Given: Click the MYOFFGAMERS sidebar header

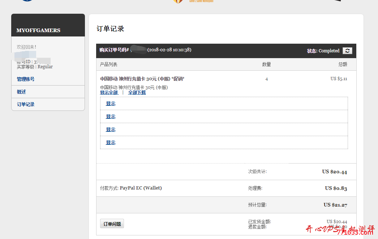Looking at the screenshot, I should click(38, 30).
